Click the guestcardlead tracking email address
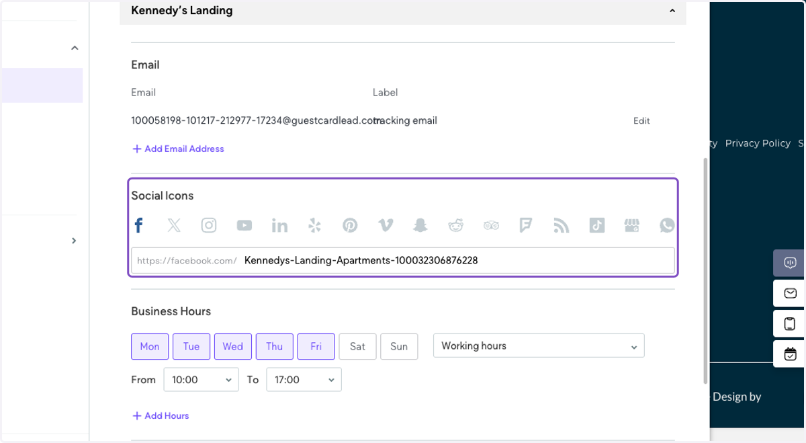This screenshot has width=806, height=443. point(255,121)
